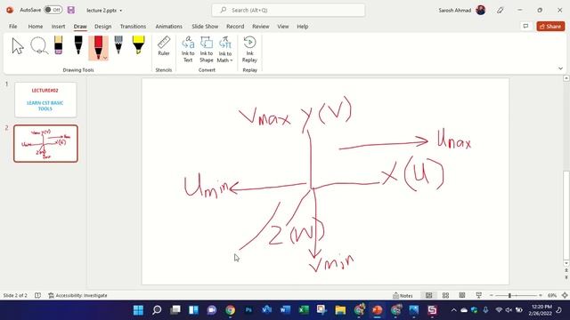
Task: Toggle the Ruler stencil
Action: tap(164, 46)
